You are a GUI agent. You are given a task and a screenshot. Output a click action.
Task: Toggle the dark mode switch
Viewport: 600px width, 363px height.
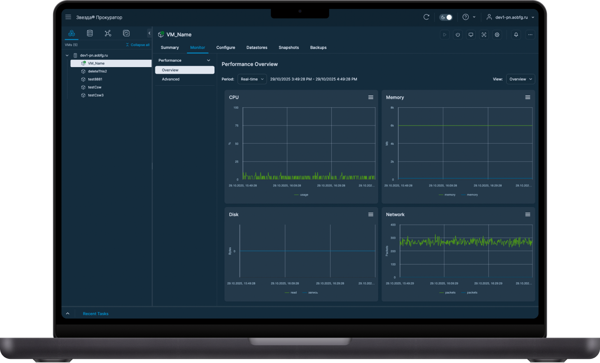[x=446, y=17]
